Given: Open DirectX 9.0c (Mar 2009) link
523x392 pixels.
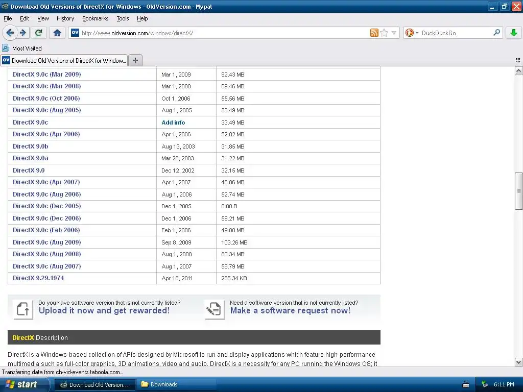Looking at the screenshot, I should 46,75.
